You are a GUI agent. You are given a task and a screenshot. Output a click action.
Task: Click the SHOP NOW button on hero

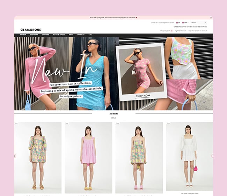tap(143, 96)
